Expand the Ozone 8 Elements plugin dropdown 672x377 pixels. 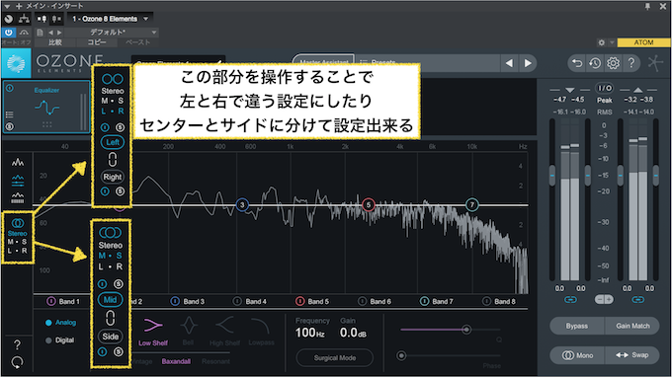click(110, 19)
